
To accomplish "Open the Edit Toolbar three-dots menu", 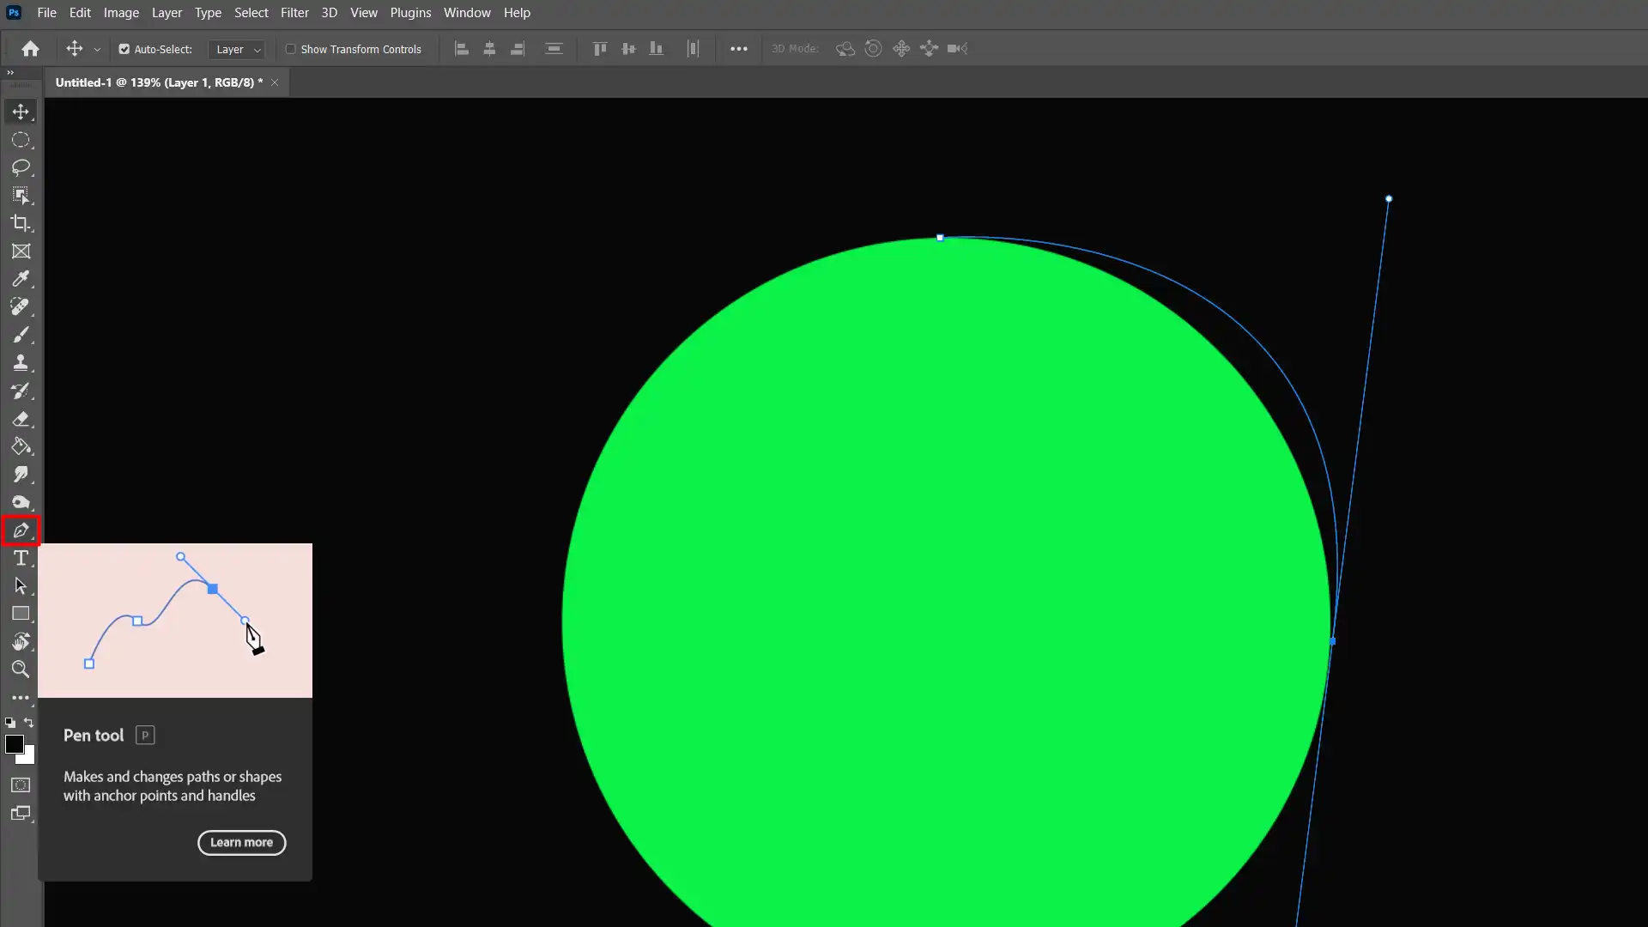I will click(x=21, y=698).
